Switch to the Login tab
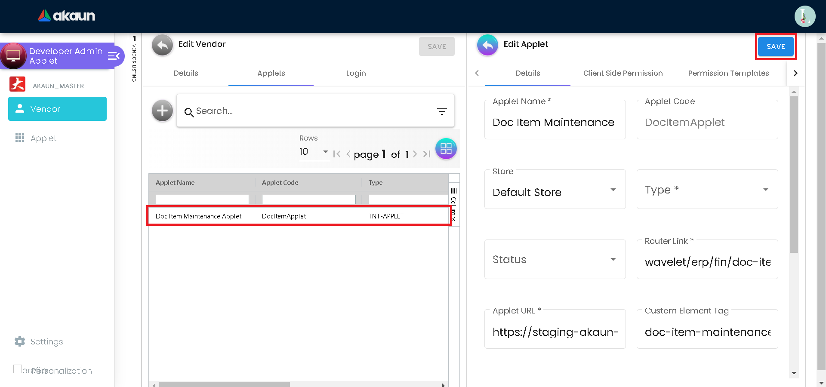826x387 pixels. pos(356,73)
